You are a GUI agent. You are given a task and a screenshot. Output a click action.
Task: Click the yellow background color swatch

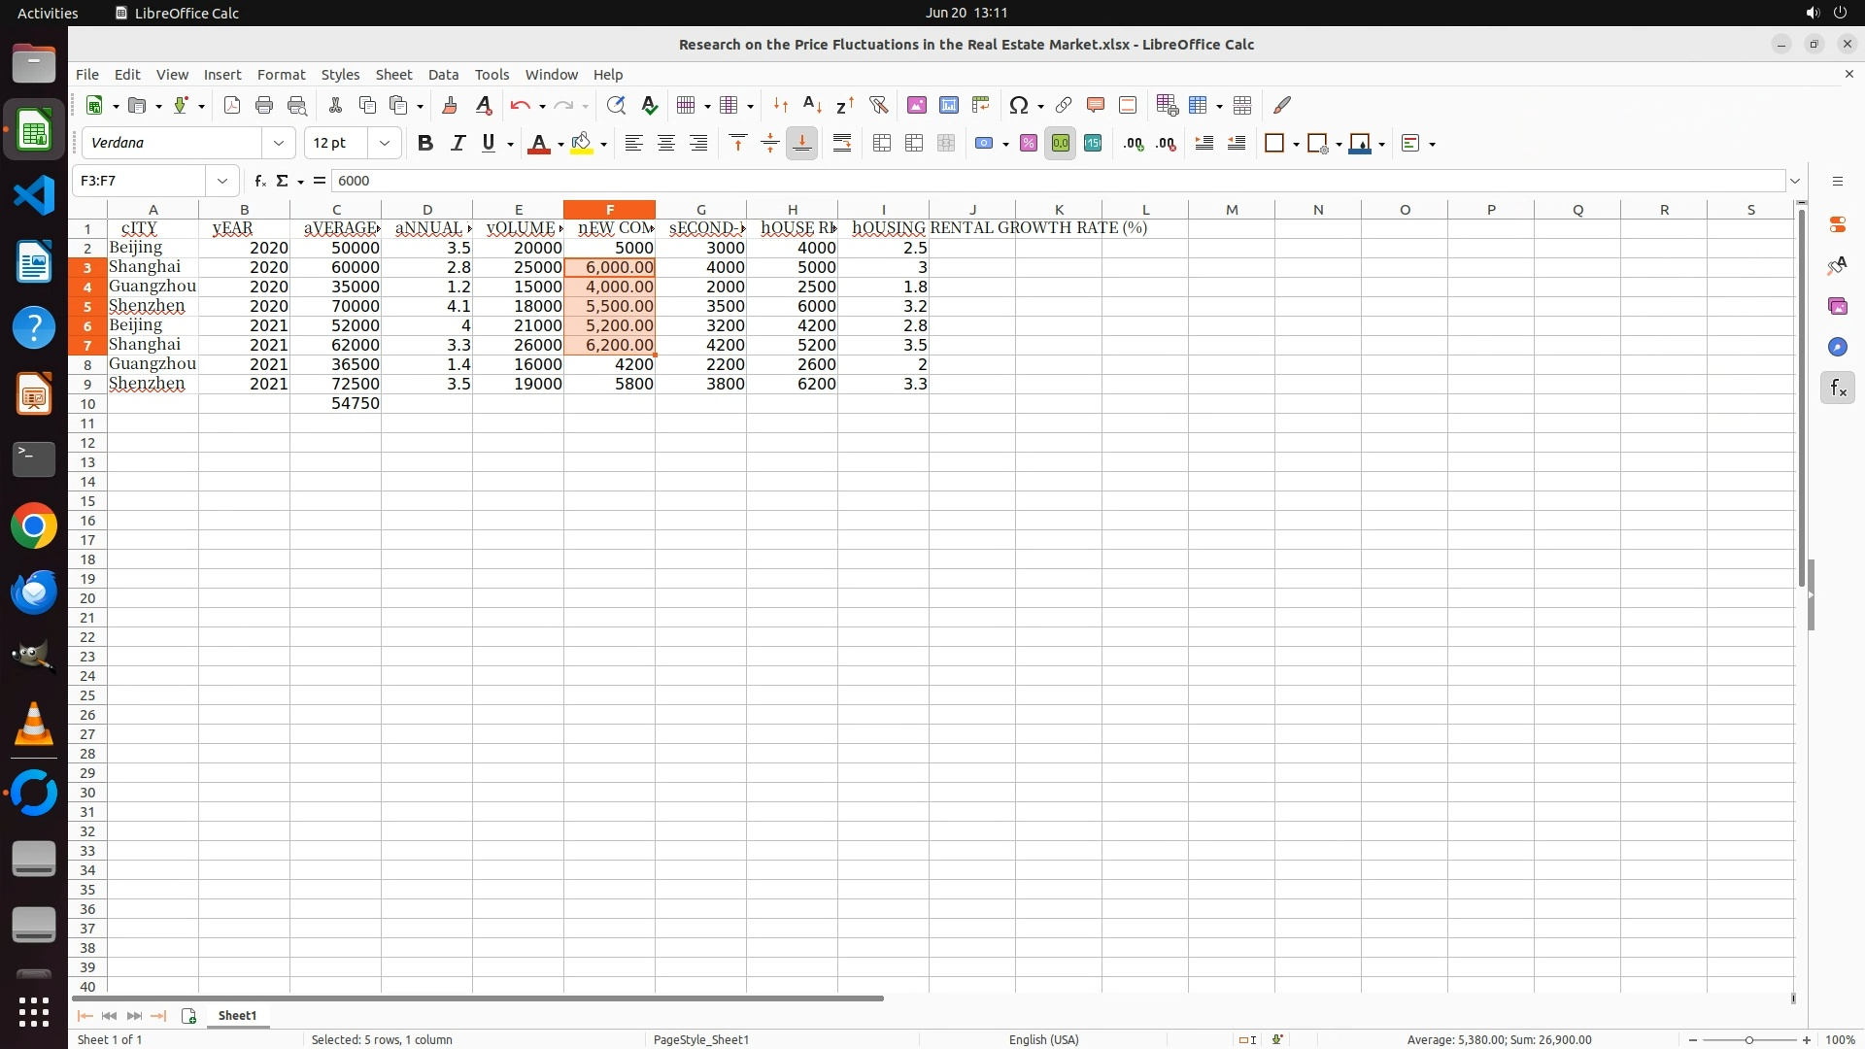581,144
